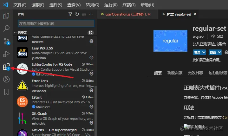
Task: Open extensions panel more actions menu
Action: pyautogui.click(x=91, y=14)
